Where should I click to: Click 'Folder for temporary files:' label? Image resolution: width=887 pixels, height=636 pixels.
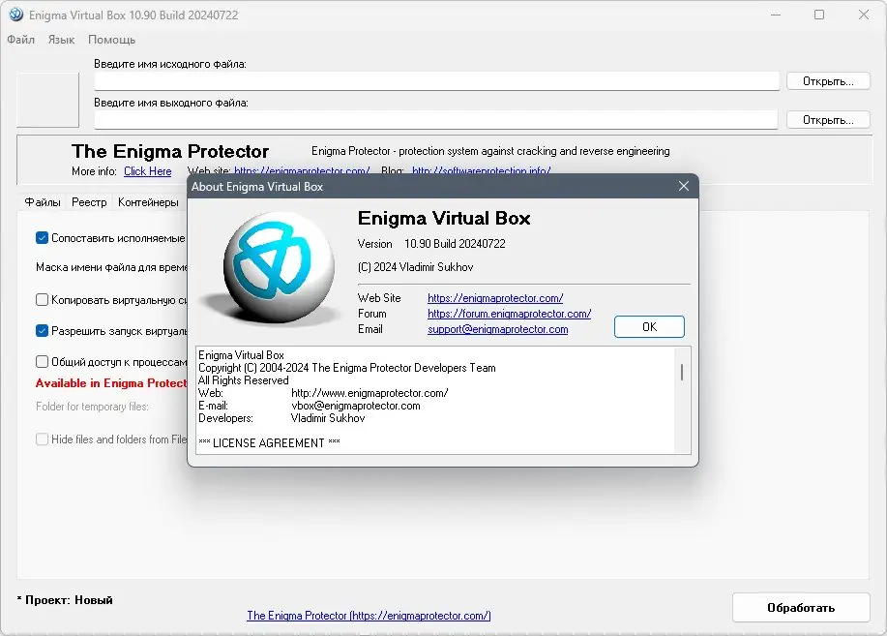tap(92, 407)
